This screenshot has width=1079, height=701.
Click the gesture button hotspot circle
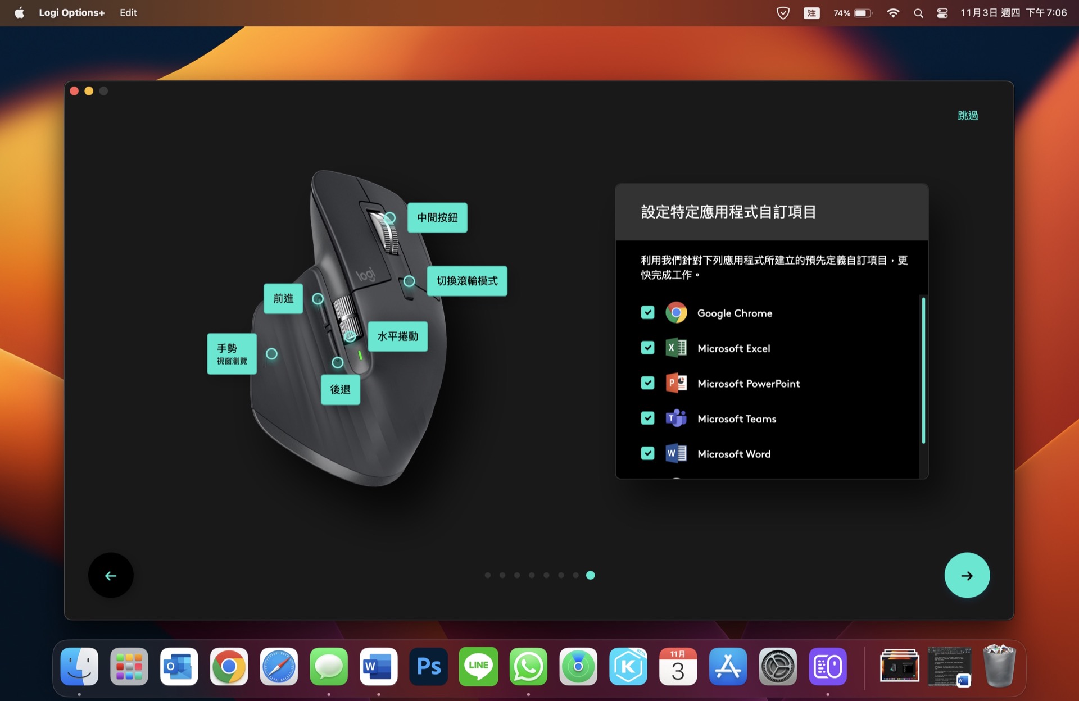coord(271,354)
